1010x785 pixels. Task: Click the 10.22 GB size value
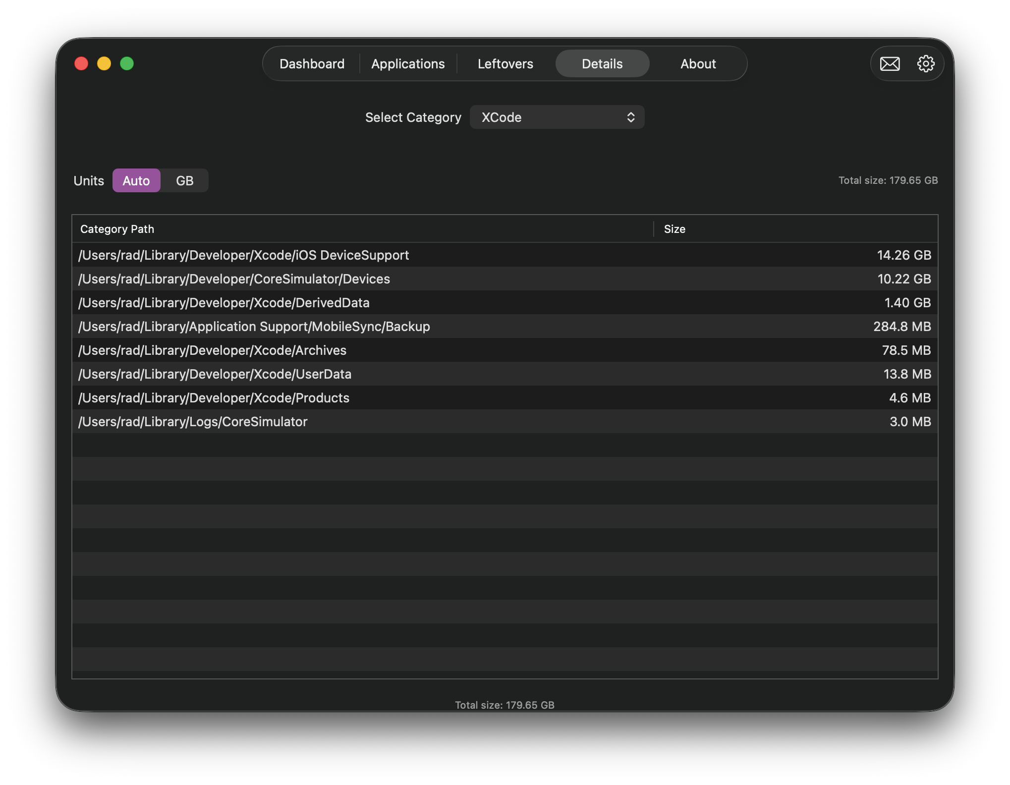(x=904, y=279)
